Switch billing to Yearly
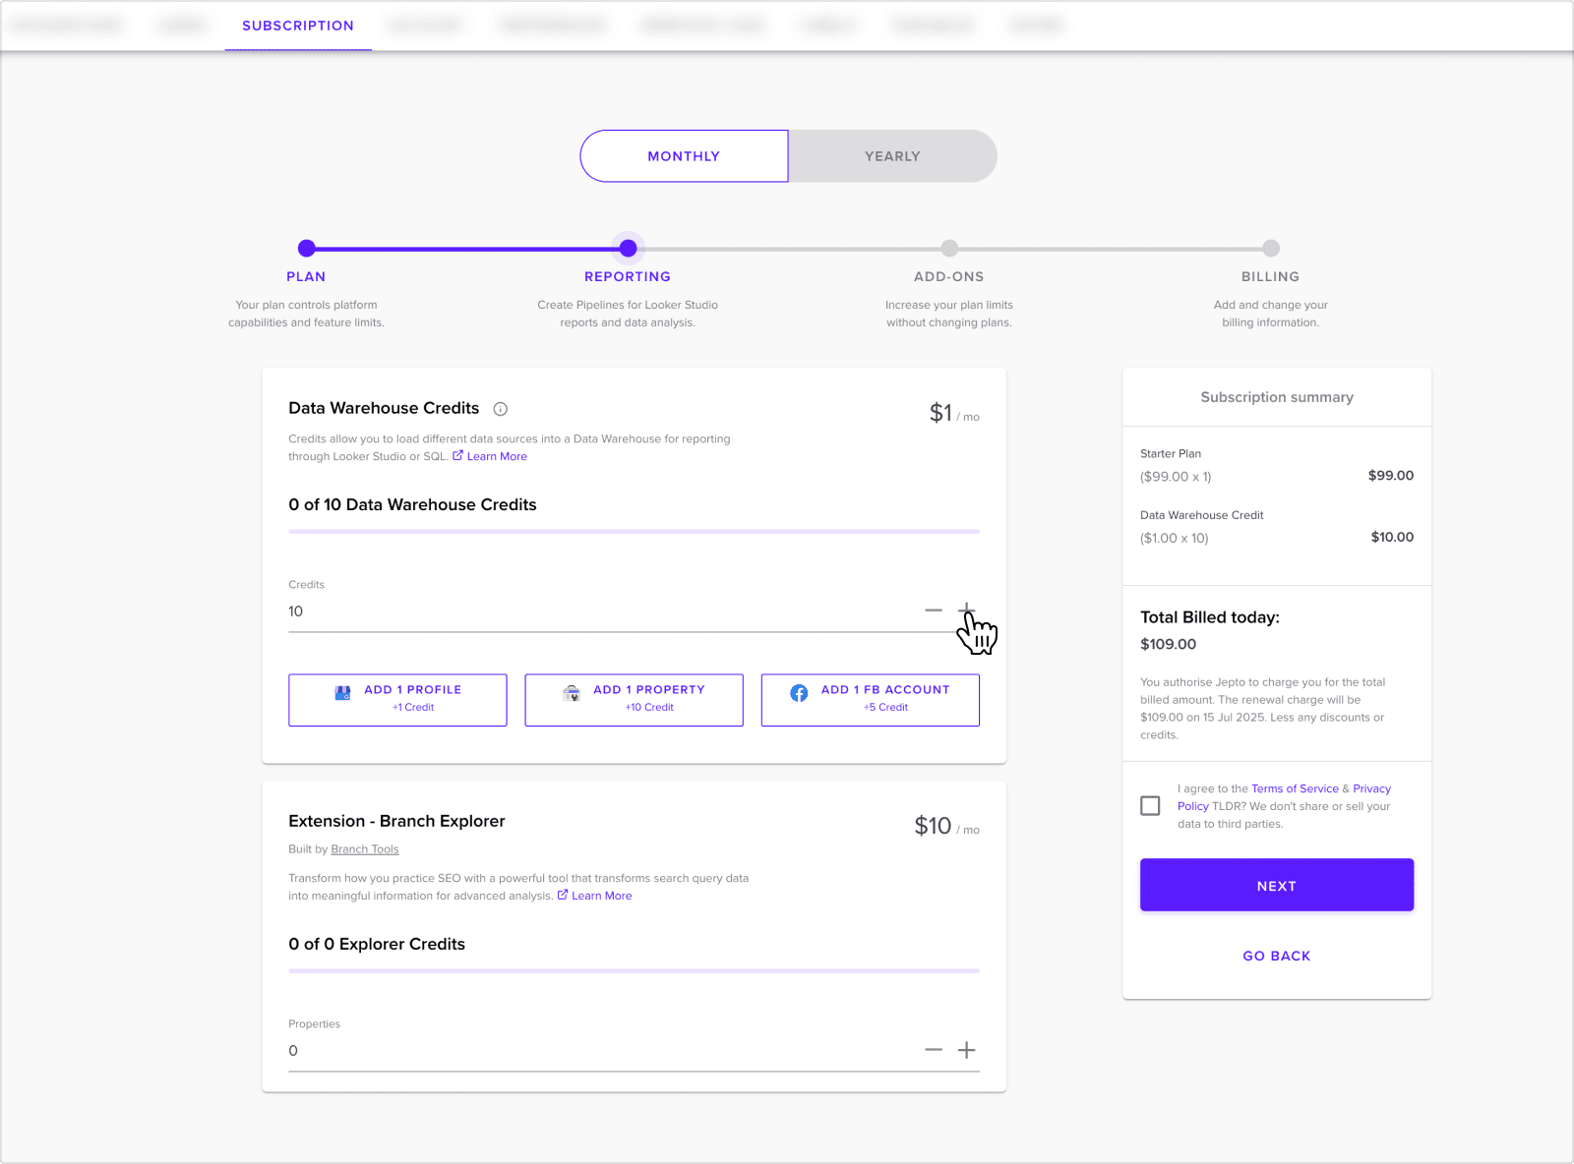The width and height of the screenshot is (1574, 1164). (x=892, y=156)
